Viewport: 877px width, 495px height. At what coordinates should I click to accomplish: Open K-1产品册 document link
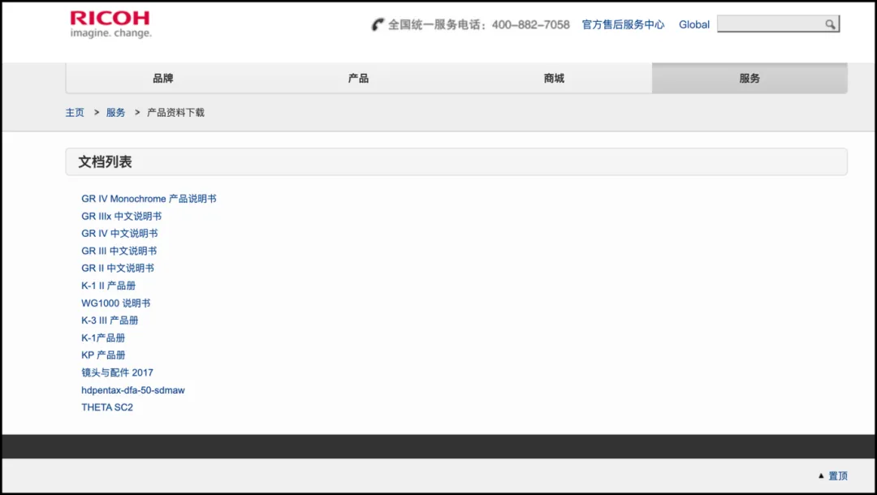103,338
